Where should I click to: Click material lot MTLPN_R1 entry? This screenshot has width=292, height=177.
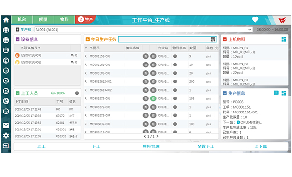click(x=255, y=52)
